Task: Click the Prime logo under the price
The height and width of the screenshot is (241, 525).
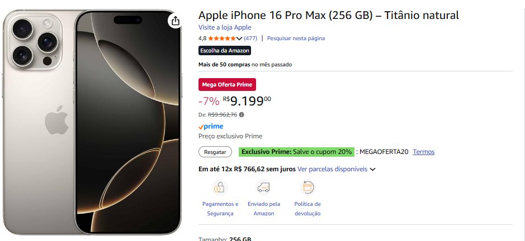Action: [211, 127]
